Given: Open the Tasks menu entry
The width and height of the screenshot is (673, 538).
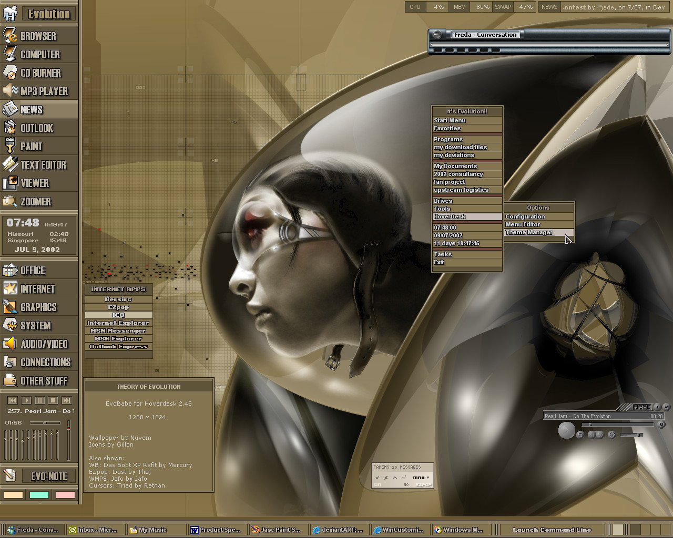Looking at the screenshot, I should [x=467, y=254].
